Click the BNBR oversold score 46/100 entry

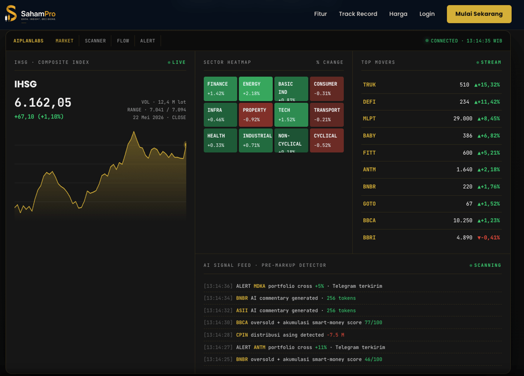tap(353, 359)
